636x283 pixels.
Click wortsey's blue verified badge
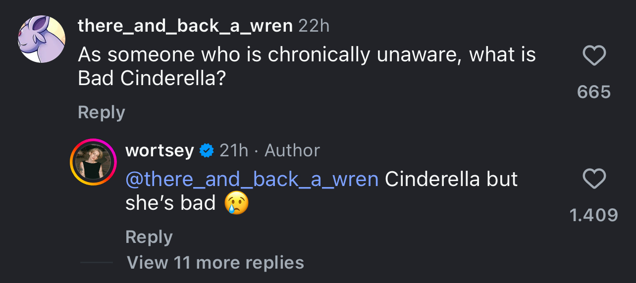tap(206, 150)
